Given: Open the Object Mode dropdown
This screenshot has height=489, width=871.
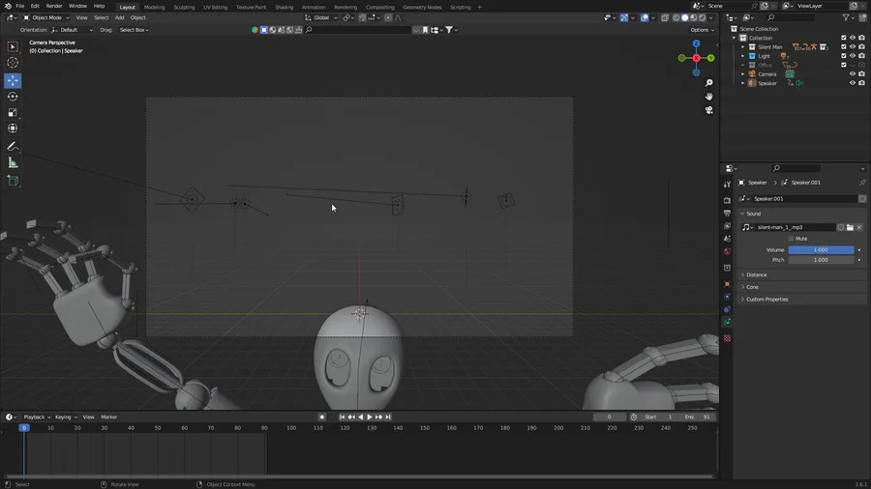Looking at the screenshot, I should tap(47, 17).
